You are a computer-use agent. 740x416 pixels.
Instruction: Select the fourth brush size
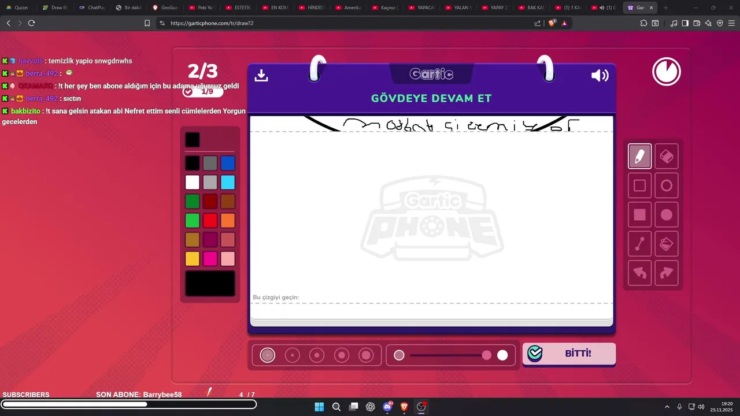pos(342,355)
